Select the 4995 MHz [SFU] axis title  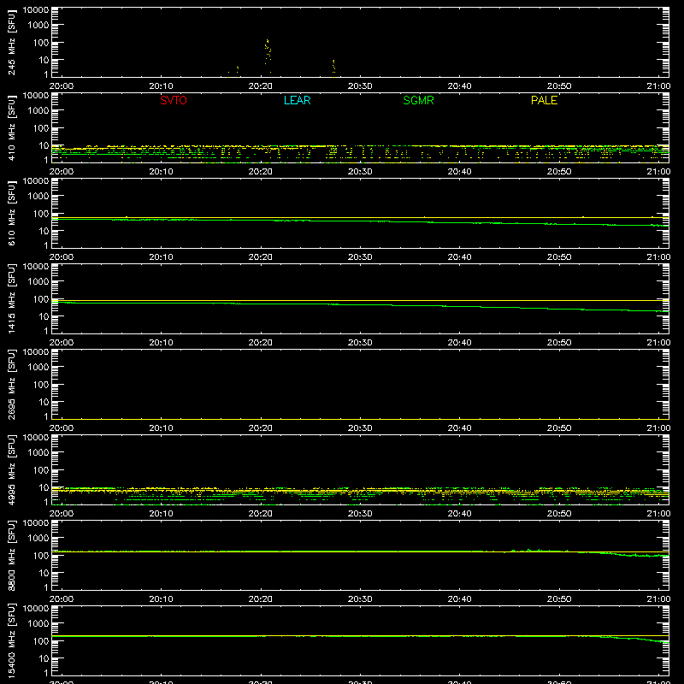(x=11, y=469)
